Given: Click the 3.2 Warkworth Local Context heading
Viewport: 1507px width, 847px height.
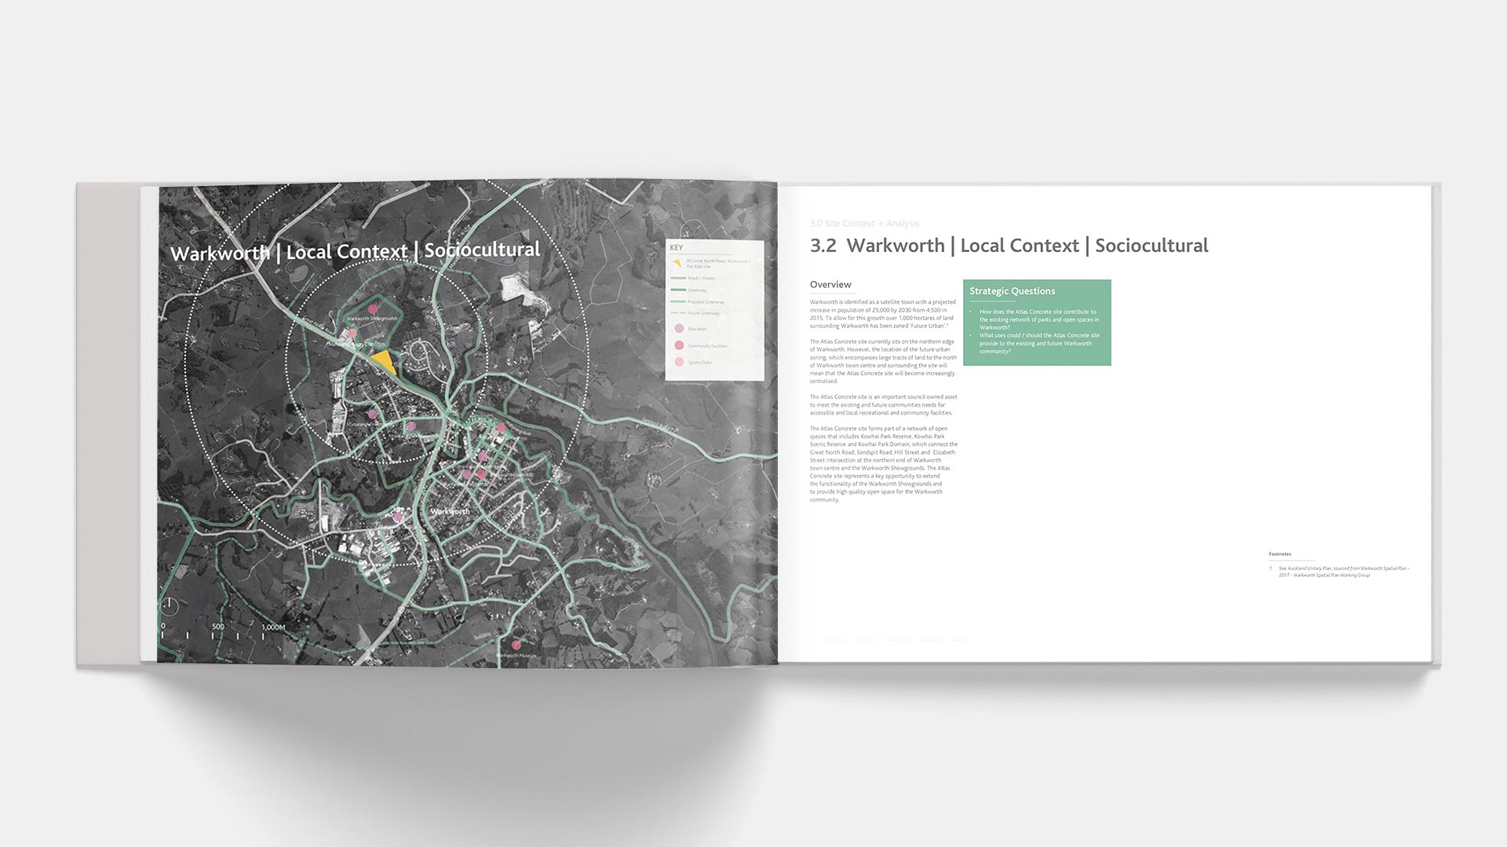Looking at the screenshot, I should click(x=1009, y=246).
